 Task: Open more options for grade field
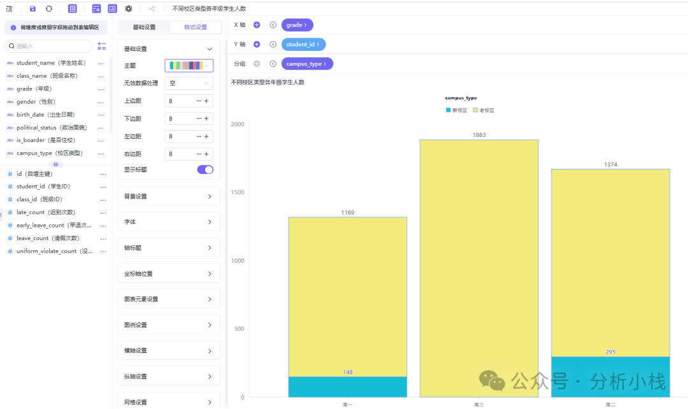101,89
